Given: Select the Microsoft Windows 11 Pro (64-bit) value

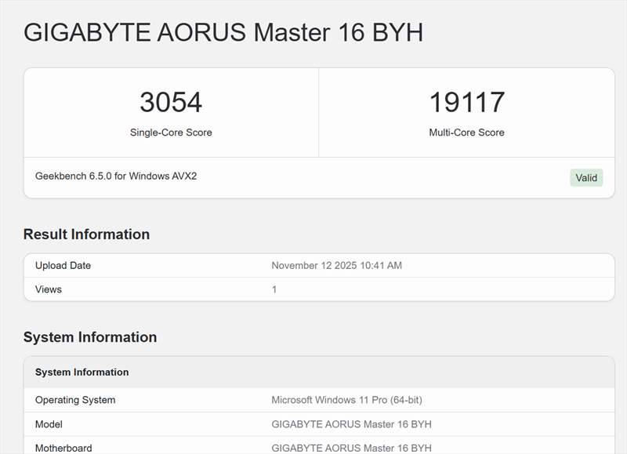Looking at the screenshot, I should 346,400.
